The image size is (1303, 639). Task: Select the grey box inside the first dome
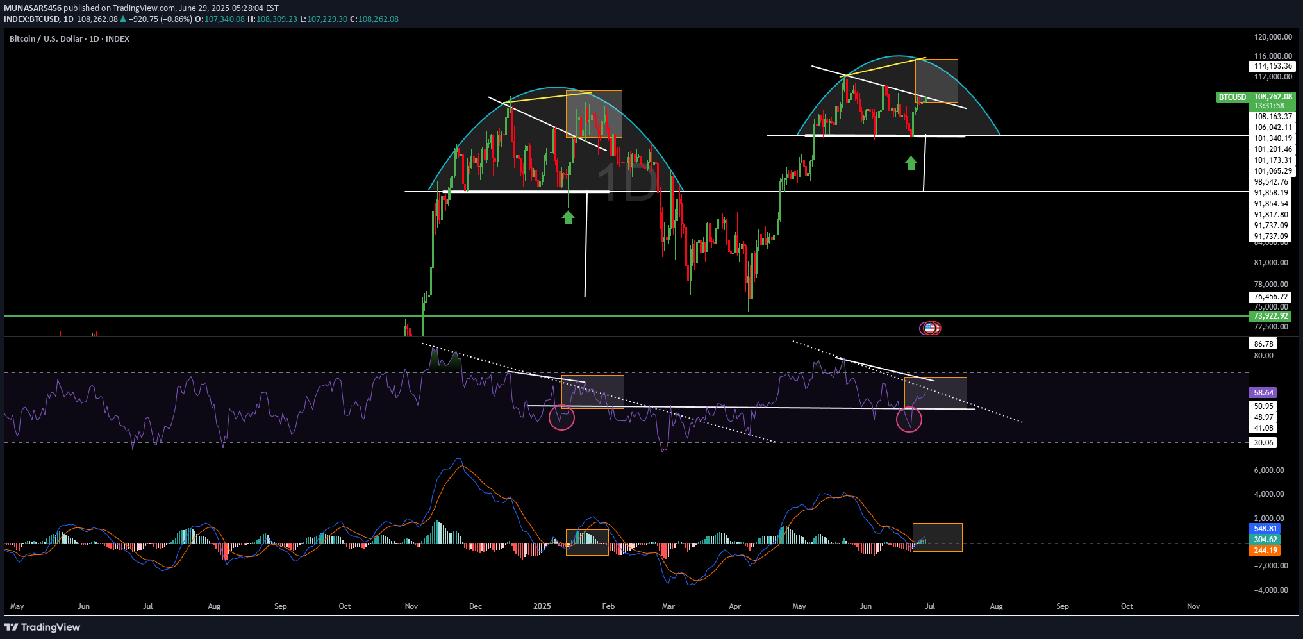point(593,114)
